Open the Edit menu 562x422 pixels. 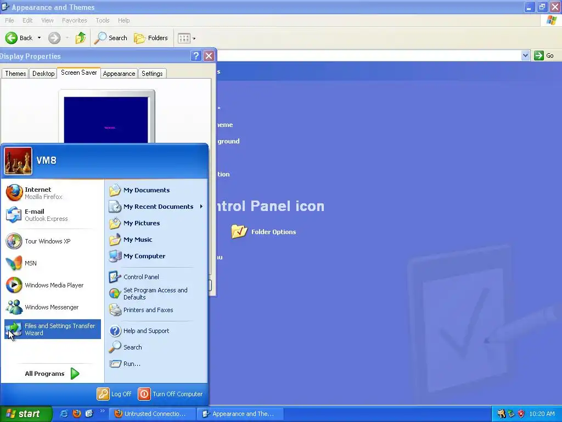[27, 20]
